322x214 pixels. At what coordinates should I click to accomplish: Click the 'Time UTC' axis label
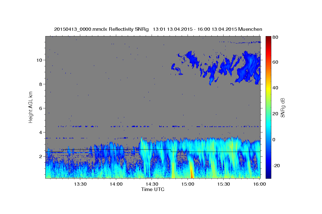pos(153,189)
